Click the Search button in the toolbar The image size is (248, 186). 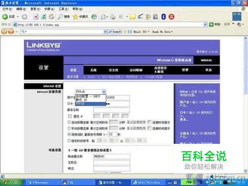click(115, 32)
